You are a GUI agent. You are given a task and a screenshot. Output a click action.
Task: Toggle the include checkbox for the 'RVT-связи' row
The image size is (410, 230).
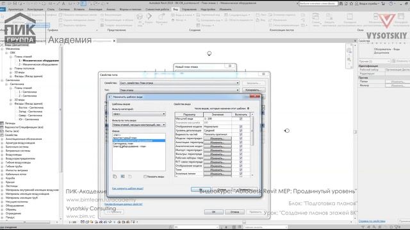click(x=241, y=162)
